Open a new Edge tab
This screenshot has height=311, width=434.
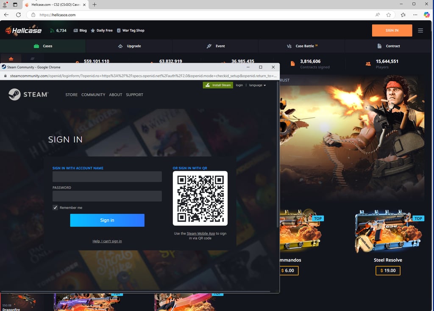[95, 4]
